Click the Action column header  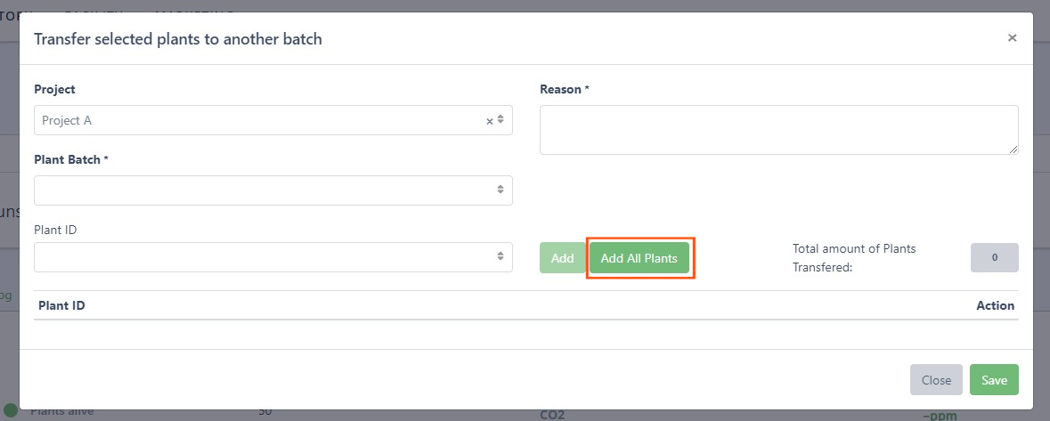click(x=995, y=305)
